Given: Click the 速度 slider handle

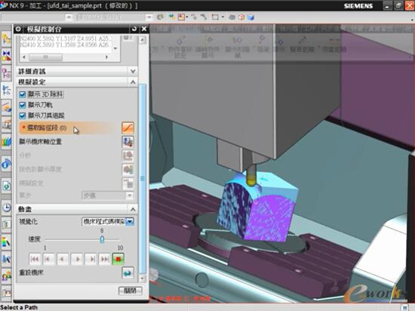Looking at the screenshot, I should pyautogui.click(x=102, y=239).
